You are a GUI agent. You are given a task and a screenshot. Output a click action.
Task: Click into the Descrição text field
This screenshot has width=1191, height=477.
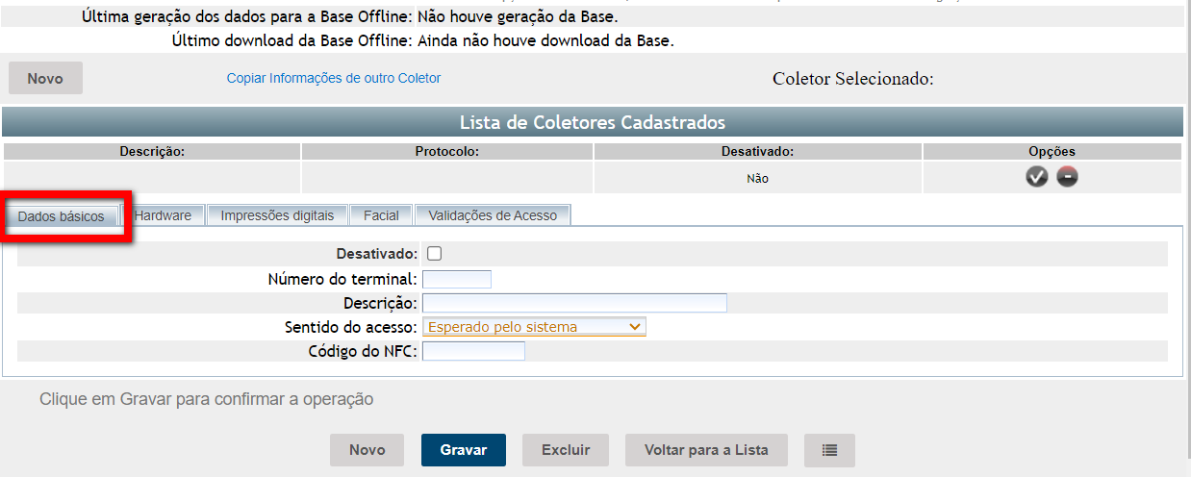pos(574,303)
